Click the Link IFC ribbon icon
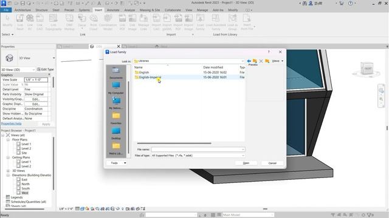Screen dimensions: 389x218 point(30,22)
